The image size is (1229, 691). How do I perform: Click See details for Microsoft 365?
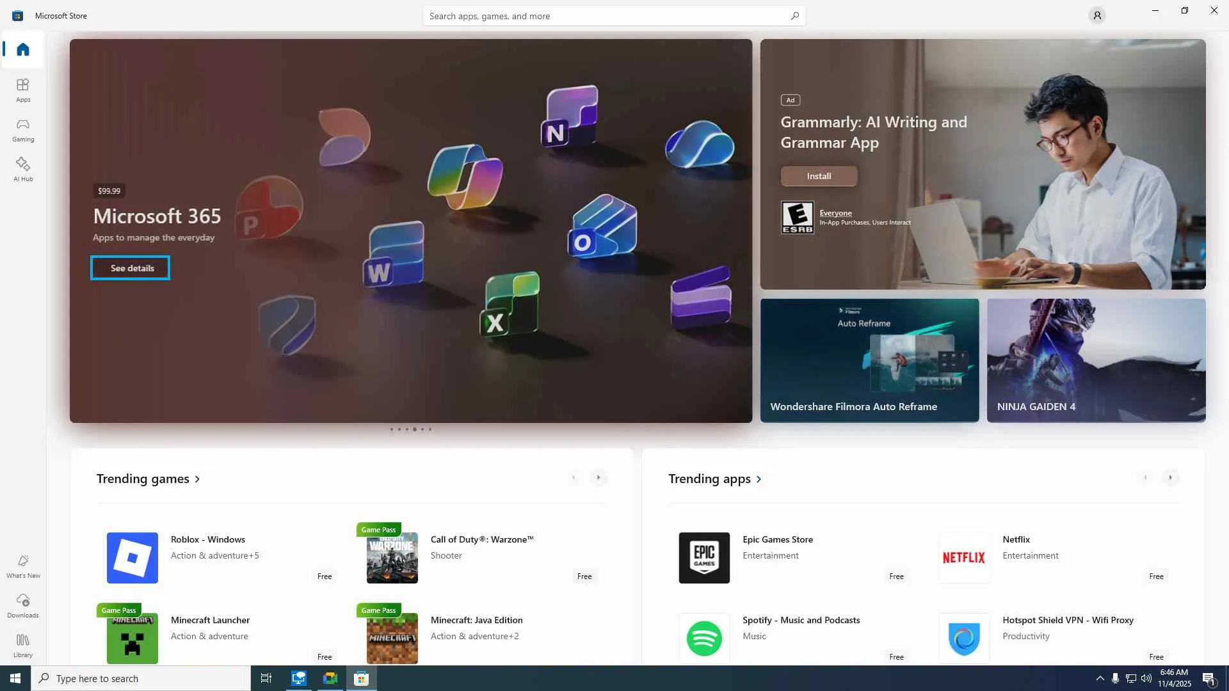click(131, 268)
